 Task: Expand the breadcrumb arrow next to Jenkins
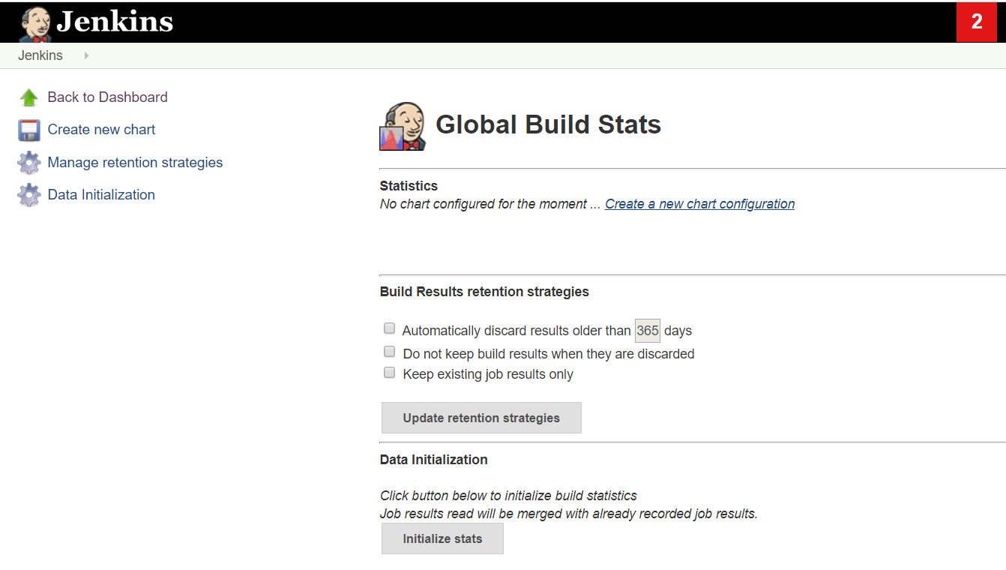coord(87,55)
